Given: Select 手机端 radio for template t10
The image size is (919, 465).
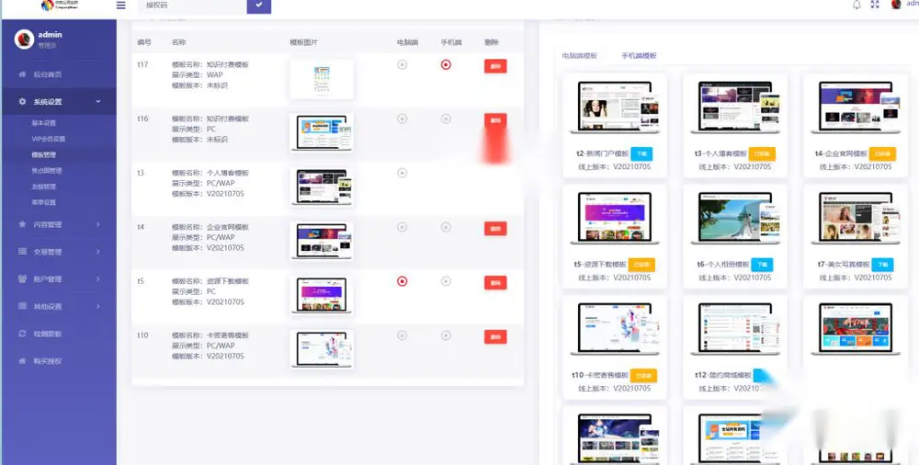Looking at the screenshot, I should [x=446, y=335].
